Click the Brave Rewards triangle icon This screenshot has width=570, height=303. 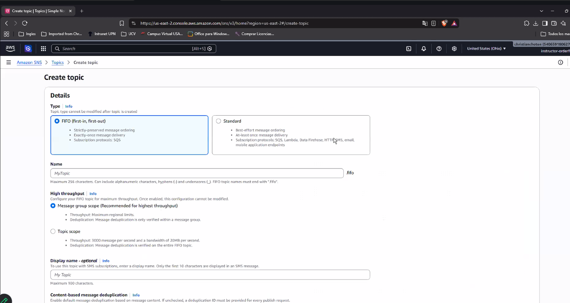(454, 23)
